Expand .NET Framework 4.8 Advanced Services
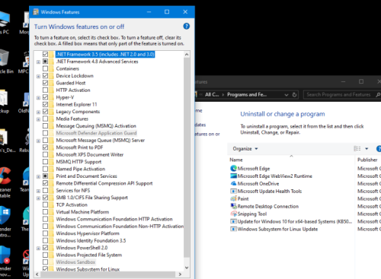The width and height of the screenshot is (381, 279). [x=38, y=62]
